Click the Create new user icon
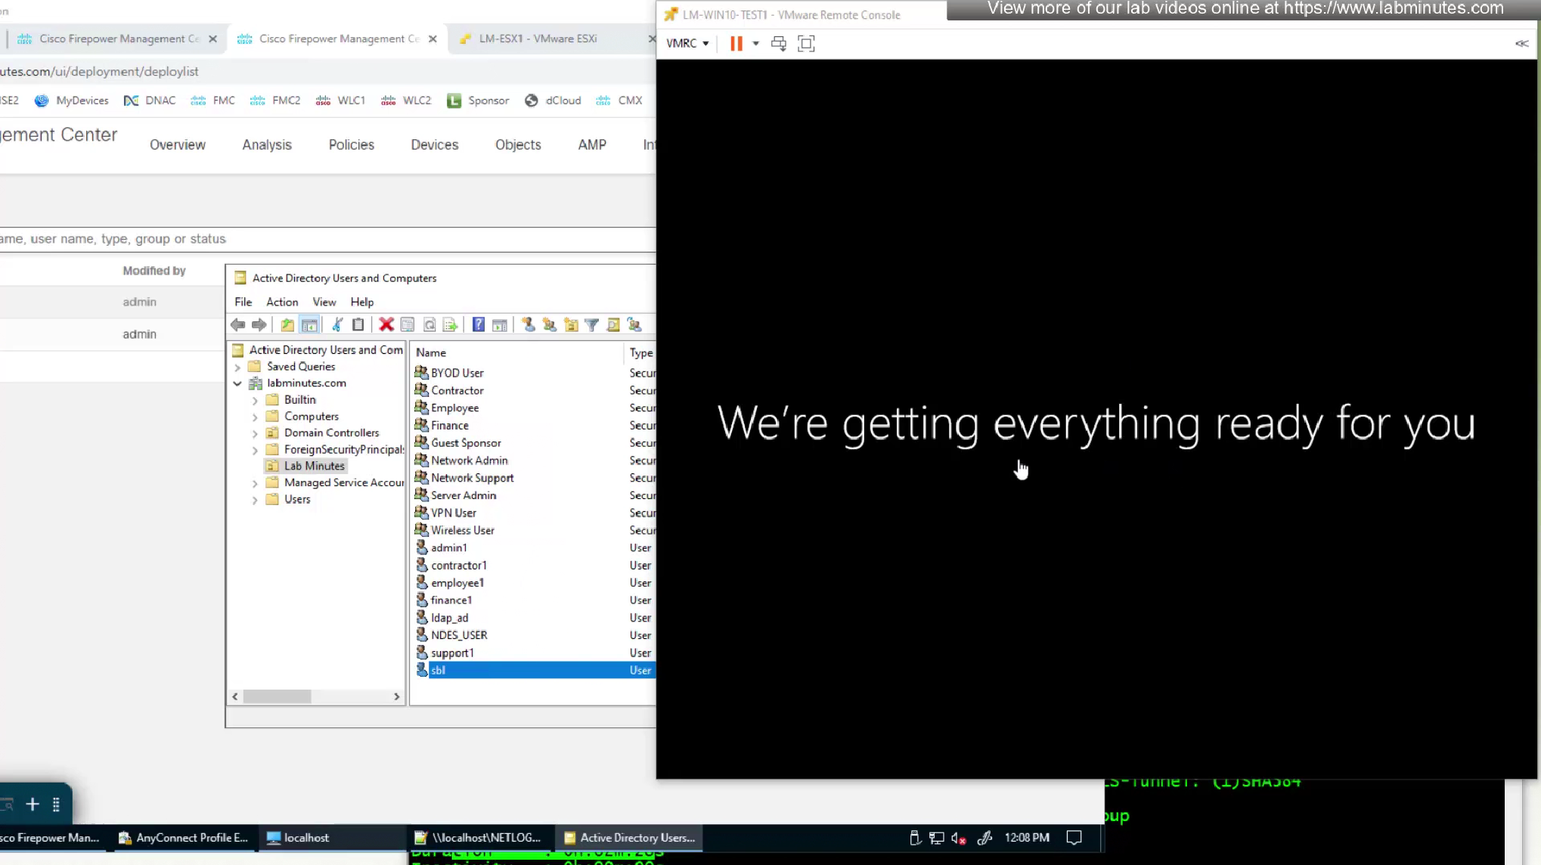Viewport: 1541px width, 865px height. pyautogui.click(x=528, y=324)
